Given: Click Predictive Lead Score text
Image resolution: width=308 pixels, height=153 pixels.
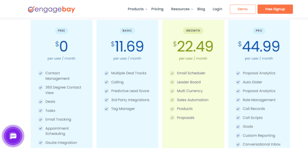Looking at the screenshot, I should click(x=130, y=91).
